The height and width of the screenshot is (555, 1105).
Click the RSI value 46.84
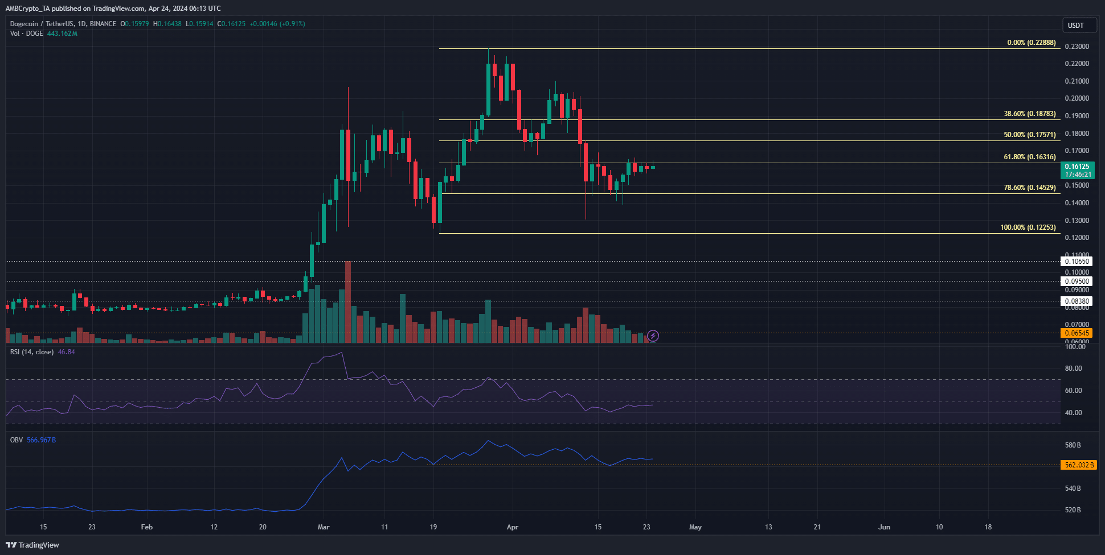point(66,352)
